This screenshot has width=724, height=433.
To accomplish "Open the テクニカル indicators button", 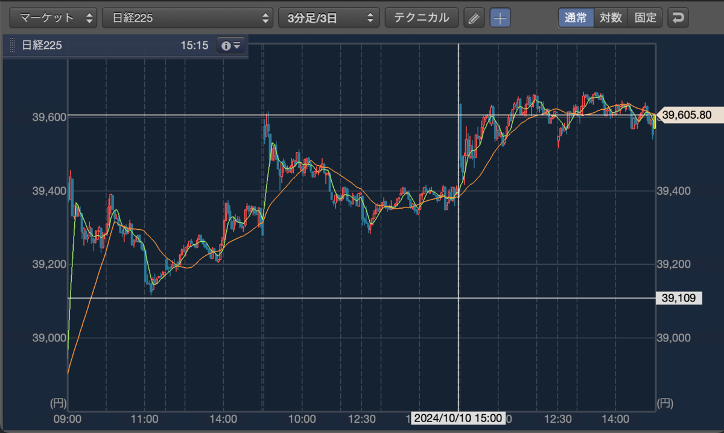I will (422, 17).
